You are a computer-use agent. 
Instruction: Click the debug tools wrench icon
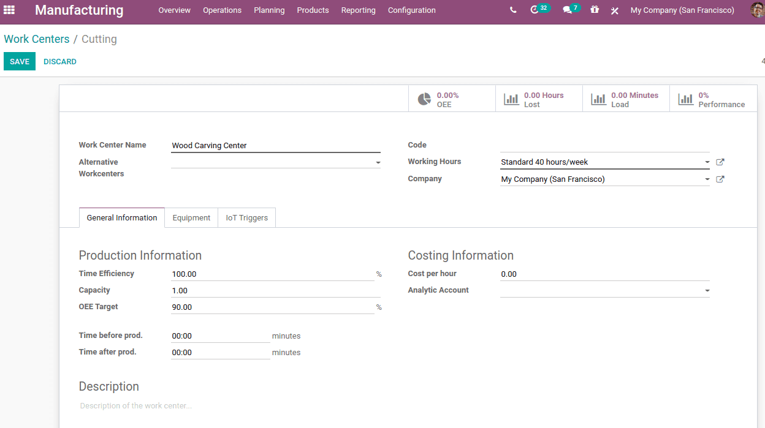click(615, 10)
